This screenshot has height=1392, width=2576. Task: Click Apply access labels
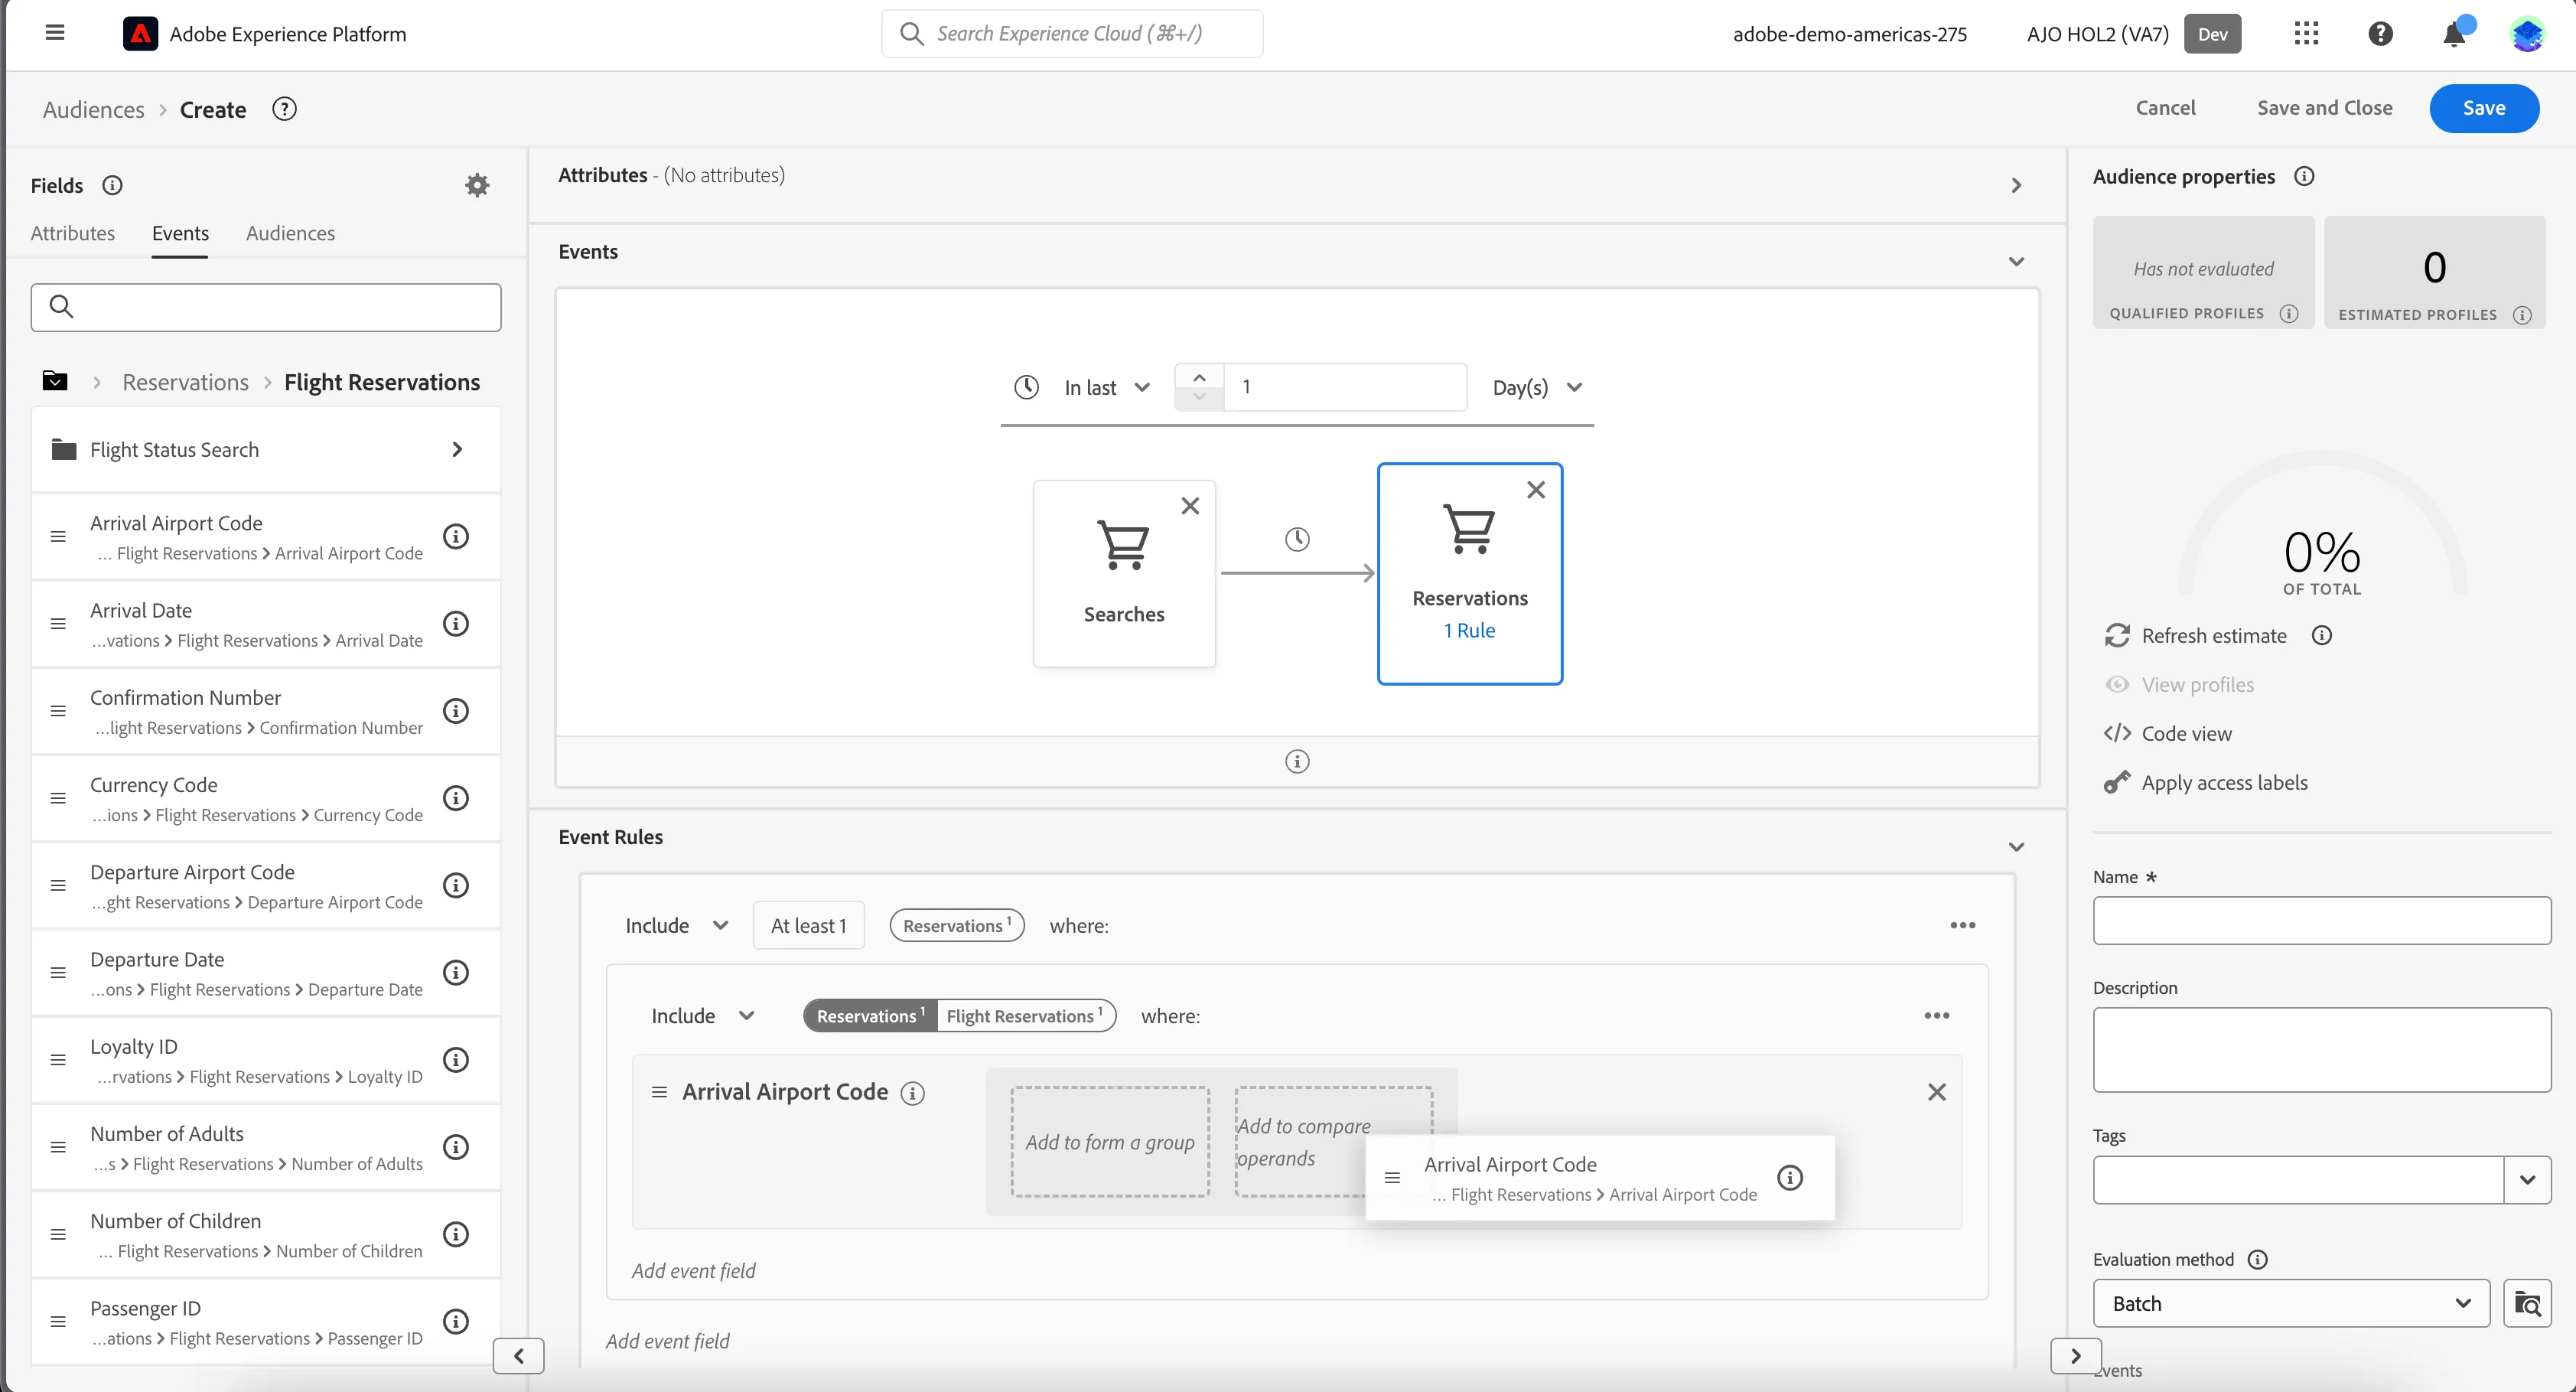coord(2206,783)
